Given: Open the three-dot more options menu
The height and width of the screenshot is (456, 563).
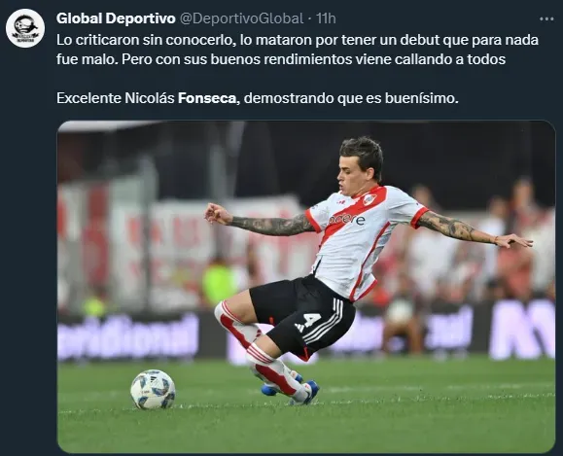Looking at the screenshot, I should click(x=546, y=18).
